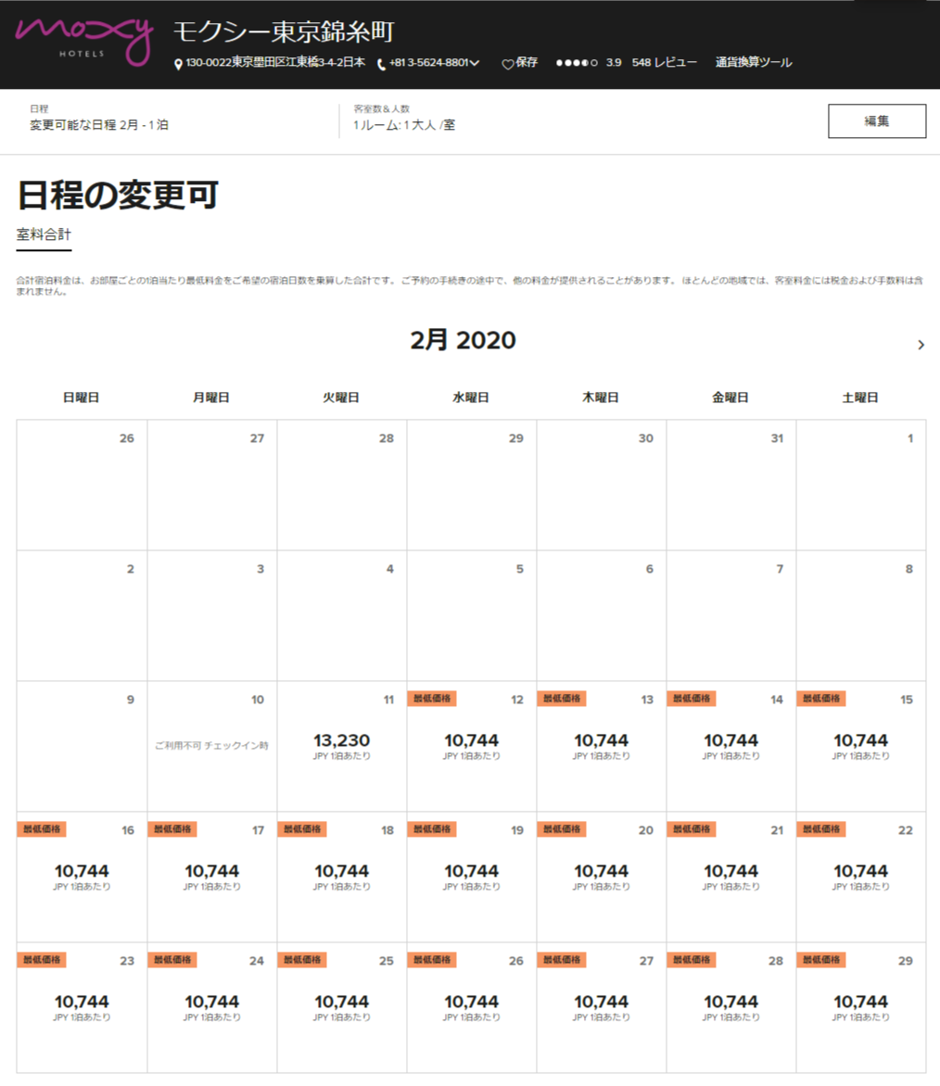Click the unavailable February 10 cell

point(212,746)
